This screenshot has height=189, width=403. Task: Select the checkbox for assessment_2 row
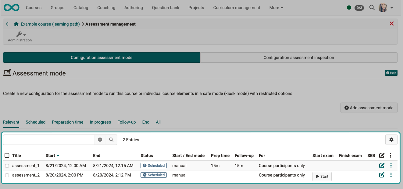point(7,175)
